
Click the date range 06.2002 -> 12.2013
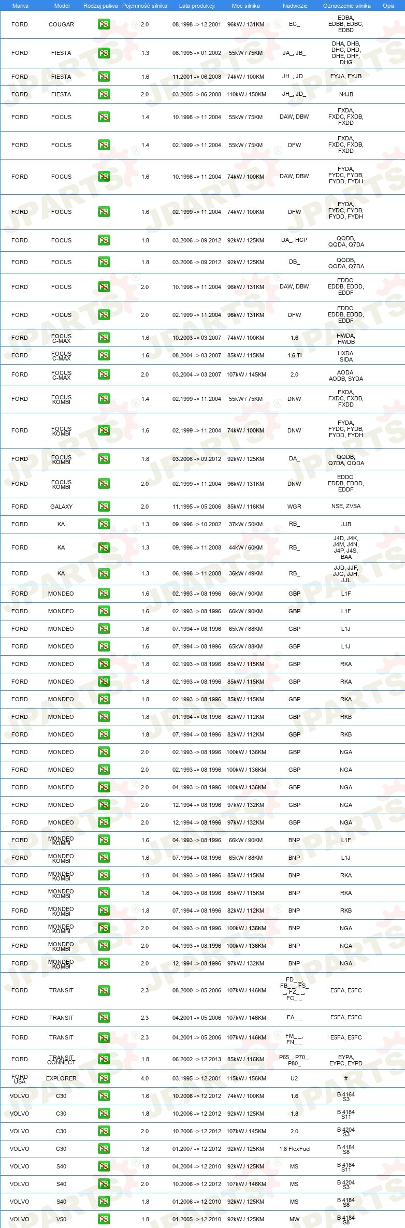pos(197,1059)
